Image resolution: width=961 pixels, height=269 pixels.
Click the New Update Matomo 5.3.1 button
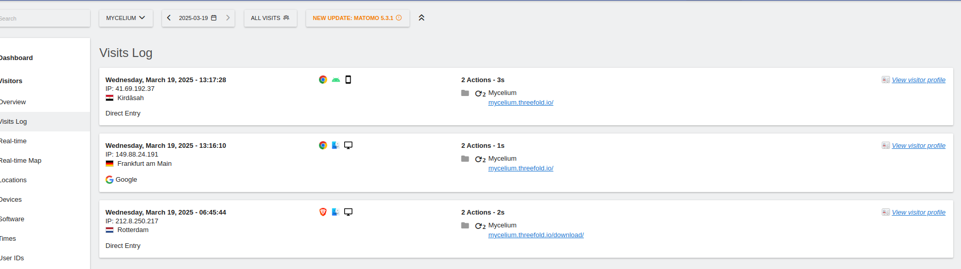tap(357, 18)
